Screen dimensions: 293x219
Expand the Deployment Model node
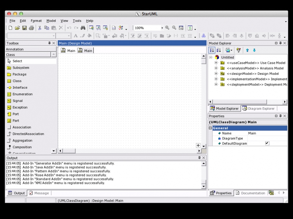pyautogui.click(x=216, y=84)
